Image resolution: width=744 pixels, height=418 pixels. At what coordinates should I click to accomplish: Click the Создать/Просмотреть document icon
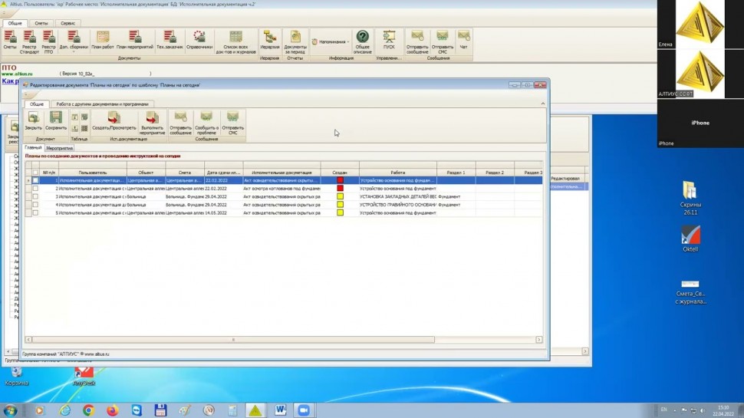point(114,118)
